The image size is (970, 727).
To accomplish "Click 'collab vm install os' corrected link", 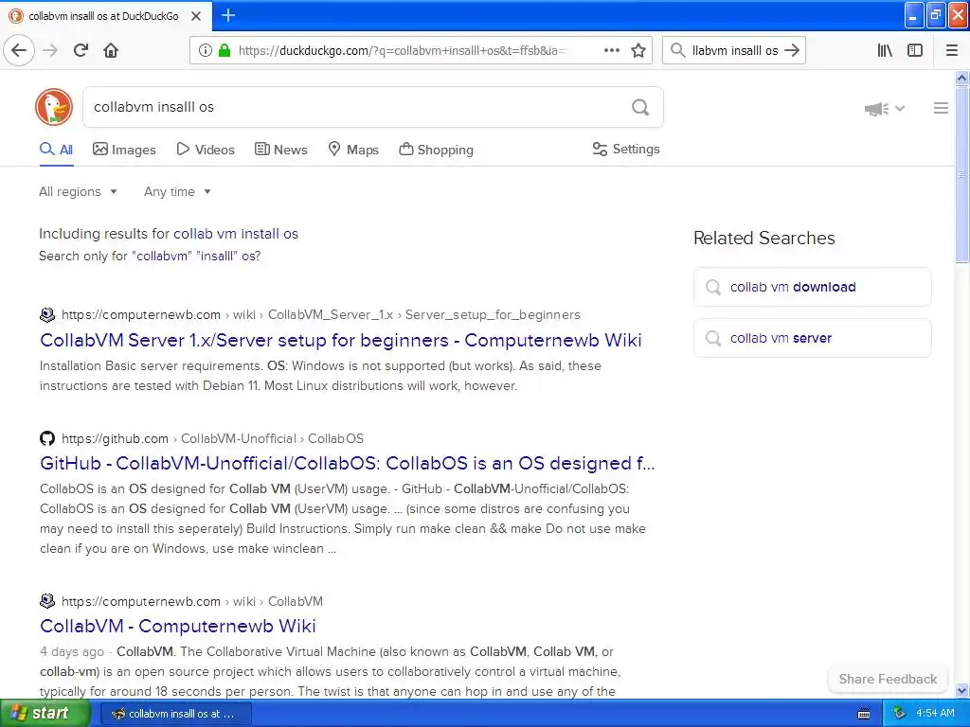I will tap(236, 234).
